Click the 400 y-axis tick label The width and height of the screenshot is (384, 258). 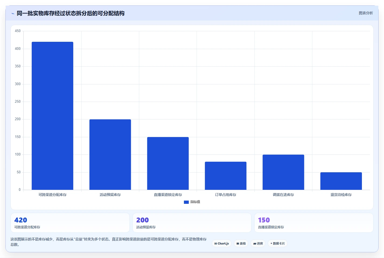pyautogui.click(x=18, y=49)
